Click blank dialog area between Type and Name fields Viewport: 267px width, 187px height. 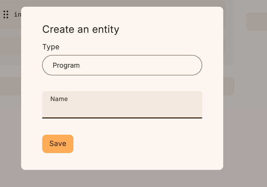coord(122,83)
